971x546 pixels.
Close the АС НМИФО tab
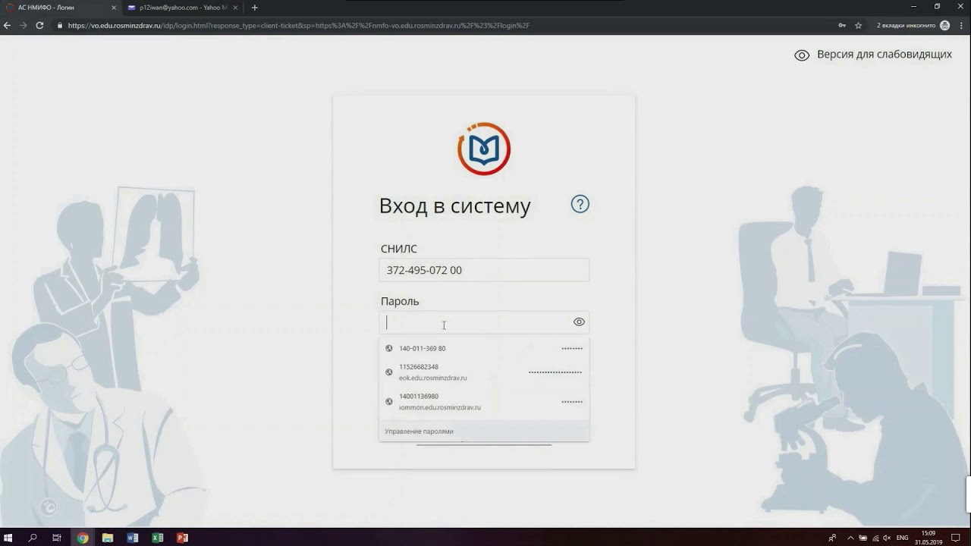pos(113,8)
